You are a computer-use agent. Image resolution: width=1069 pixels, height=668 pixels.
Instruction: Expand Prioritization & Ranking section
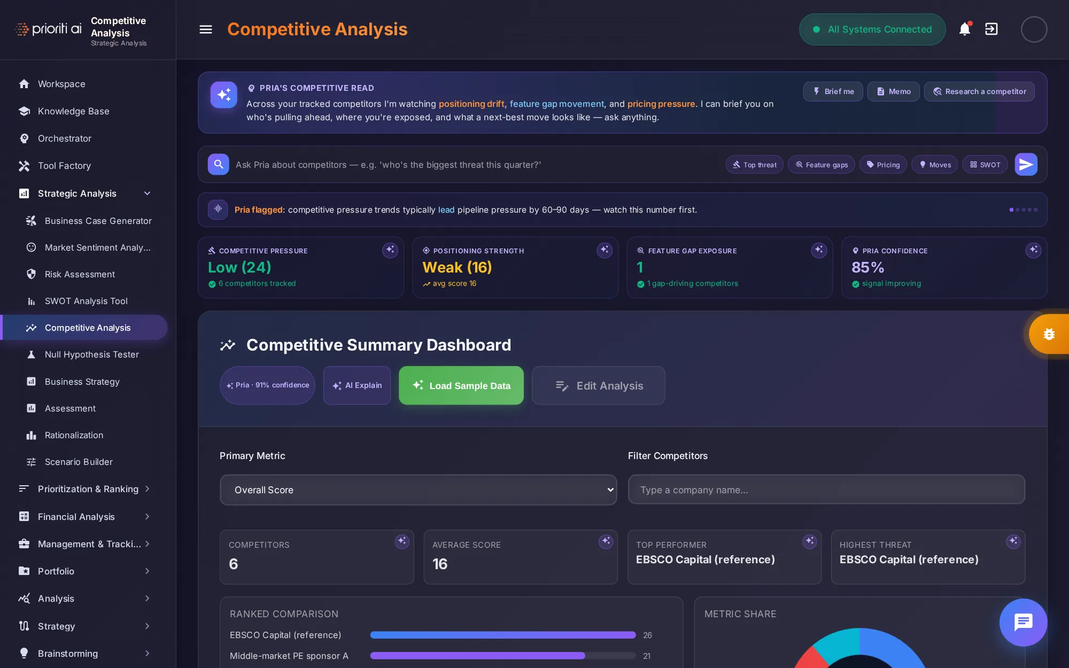pos(147,489)
